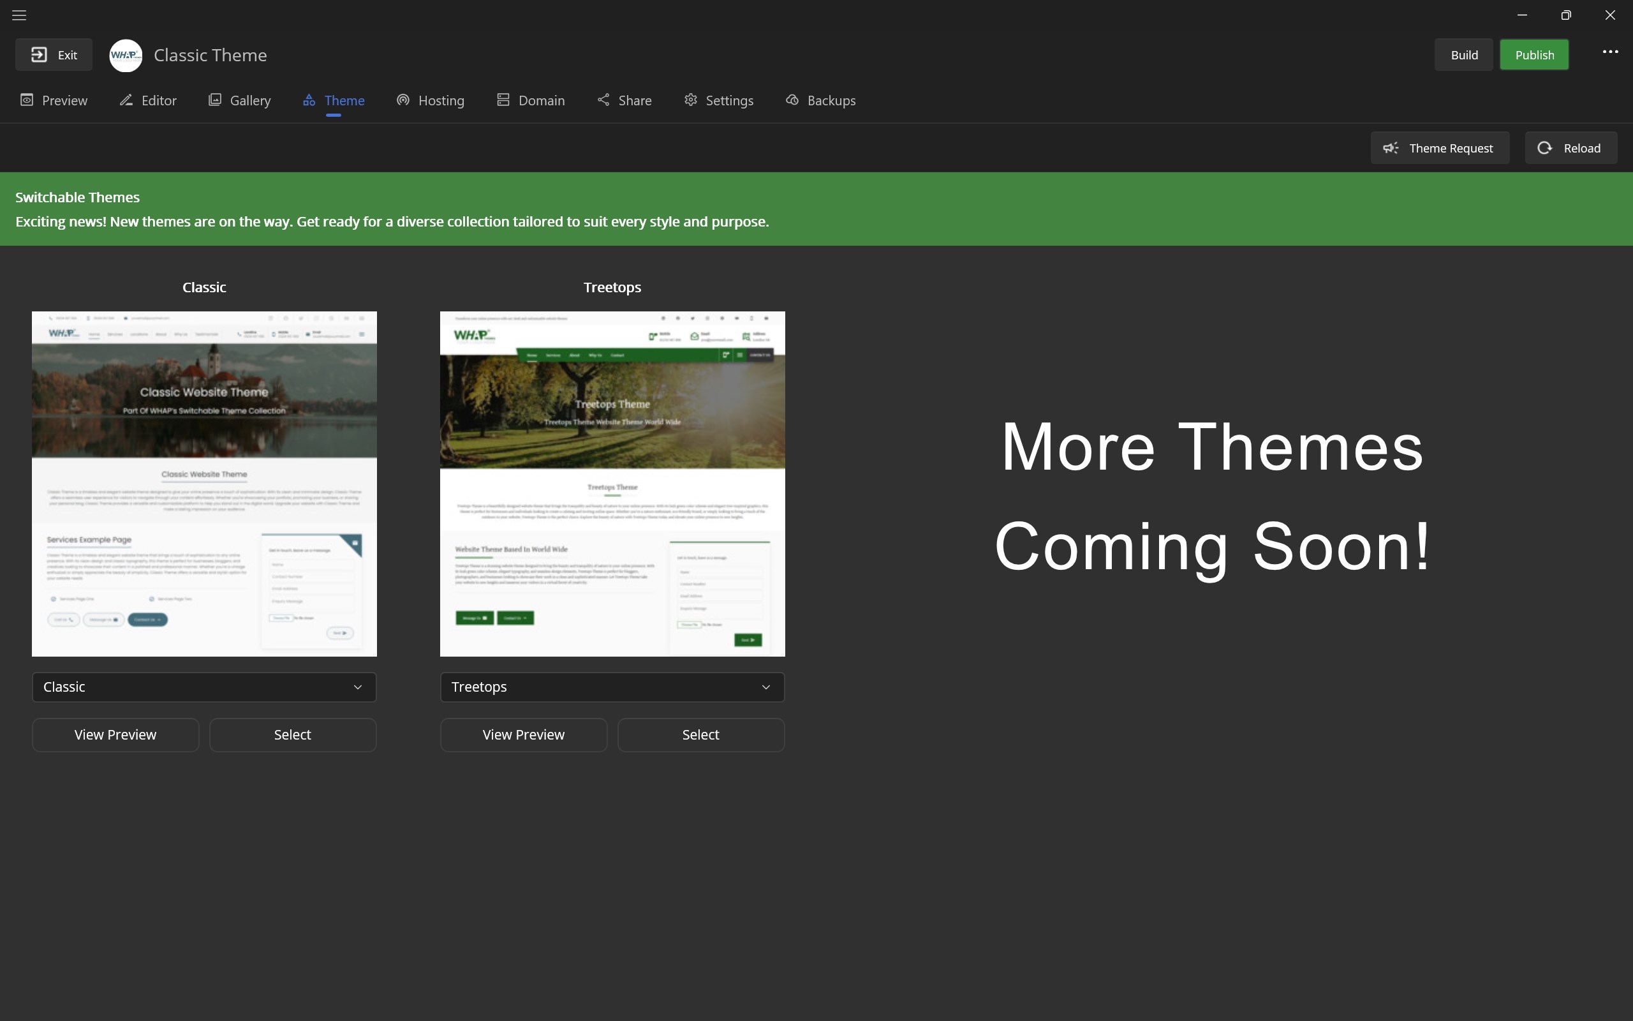The width and height of the screenshot is (1633, 1021).
Task: Click View Preview under Treetops theme
Action: point(523,734)
